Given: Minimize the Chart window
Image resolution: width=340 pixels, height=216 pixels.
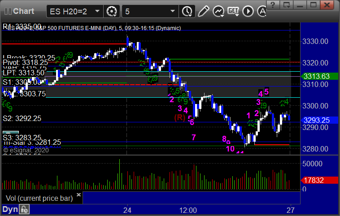Looking at the screenshot, I should pyautogui.click(x=300, y=4).
